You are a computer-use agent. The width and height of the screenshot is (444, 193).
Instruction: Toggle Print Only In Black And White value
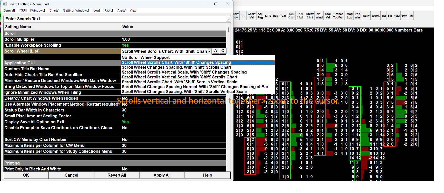point(174,169)
